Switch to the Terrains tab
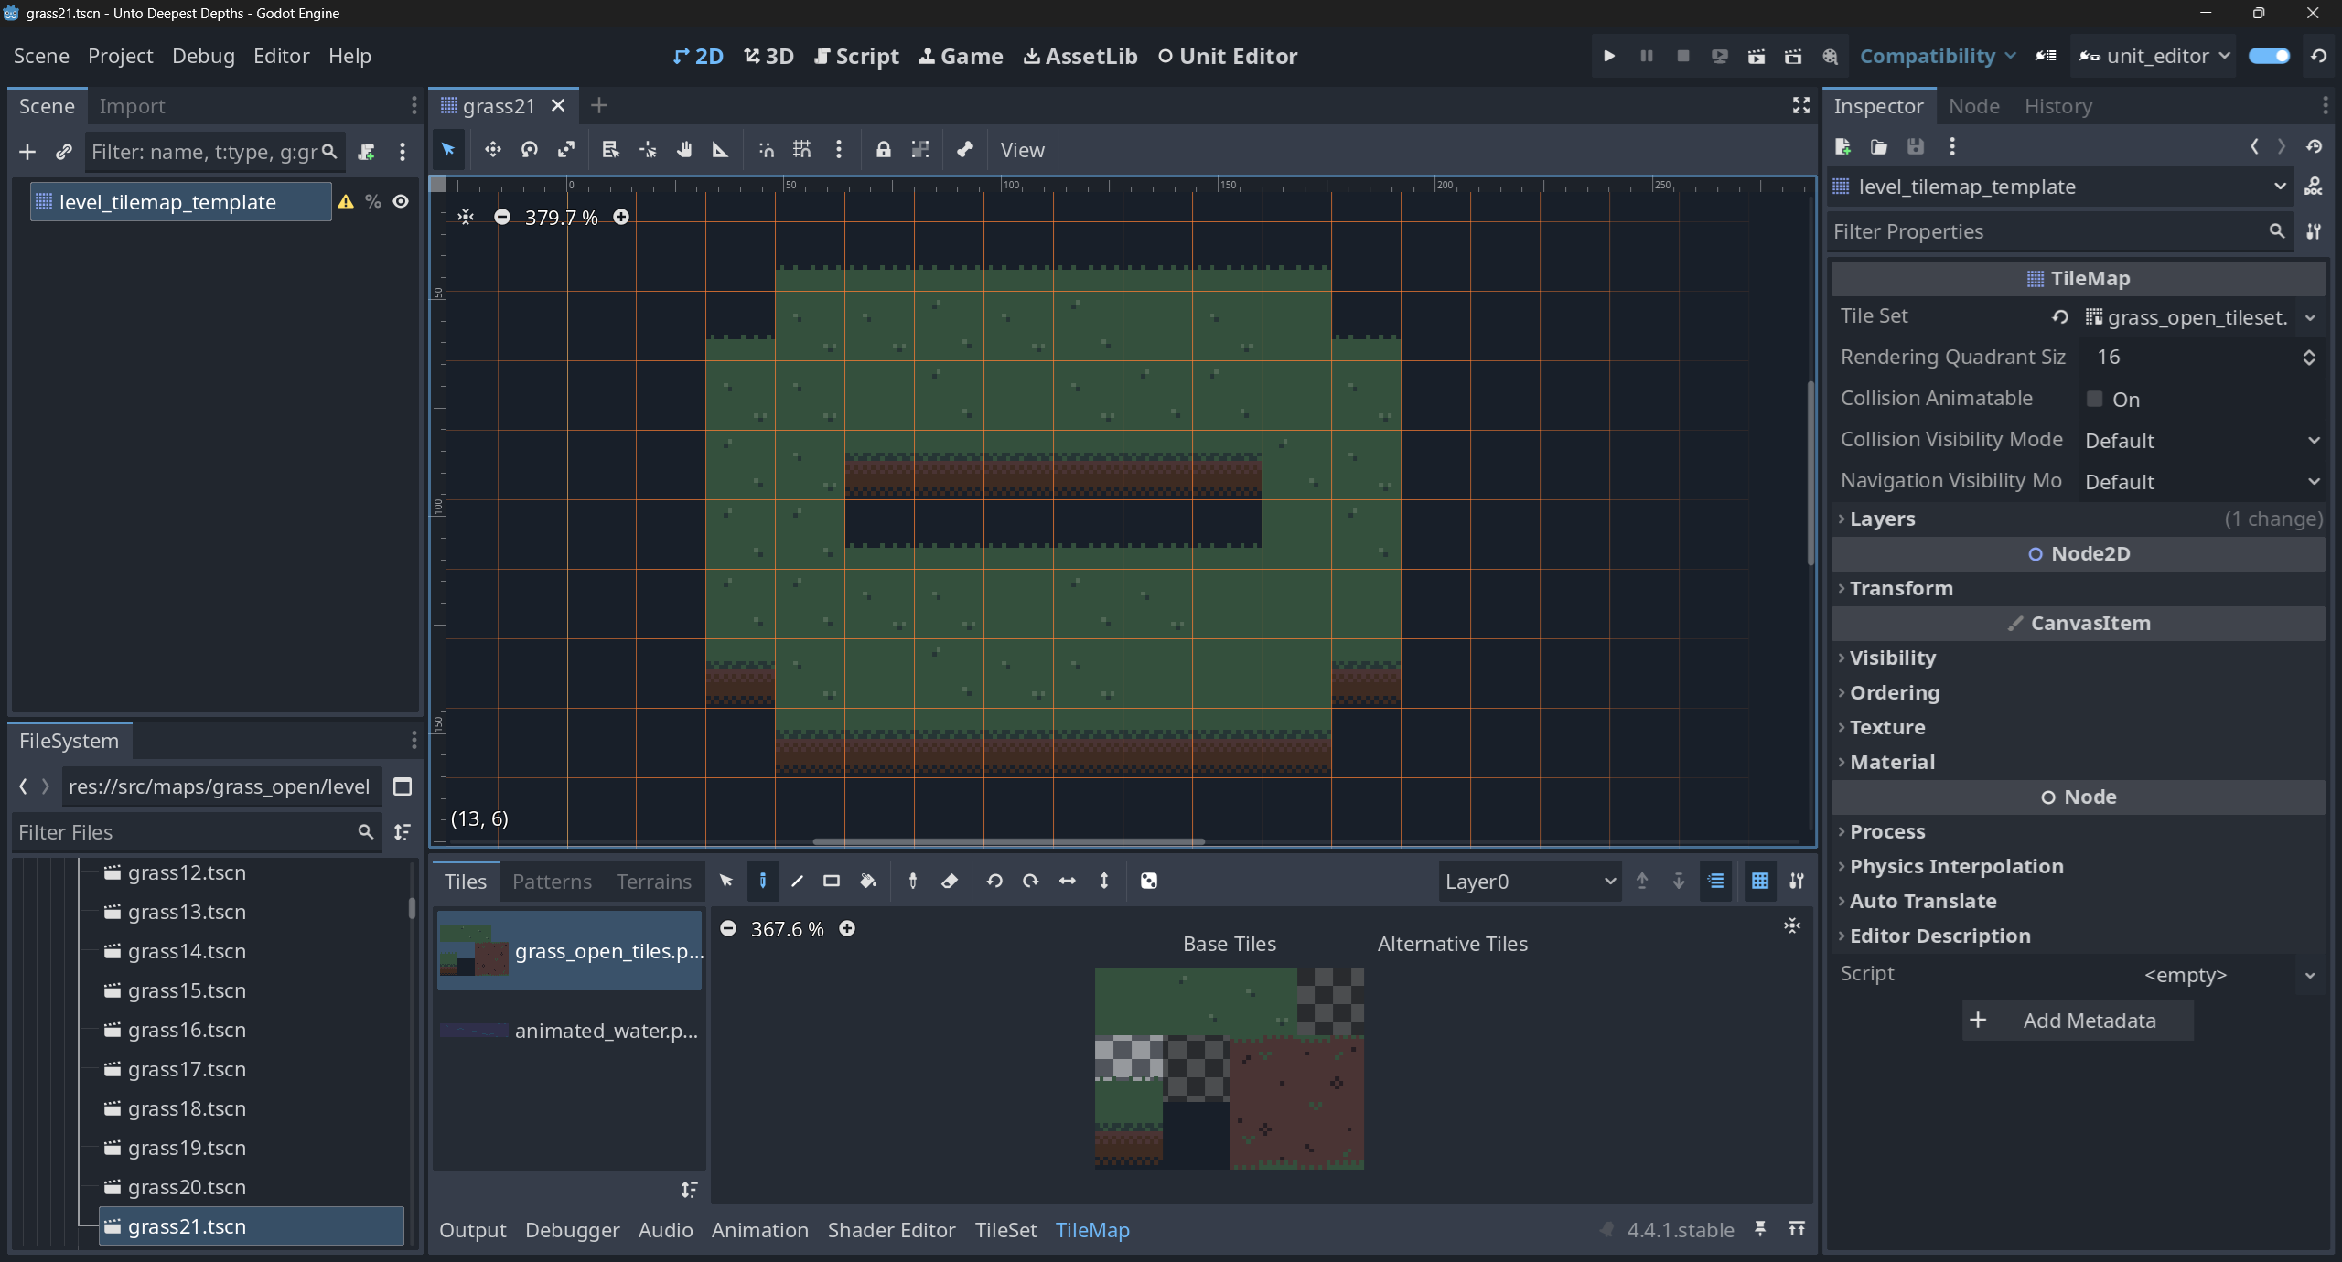 click(x=653, y=882)
